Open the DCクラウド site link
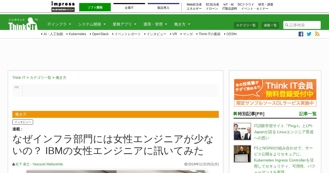The height and width of the screenshot is (173, 329). [x=246, y=4]
